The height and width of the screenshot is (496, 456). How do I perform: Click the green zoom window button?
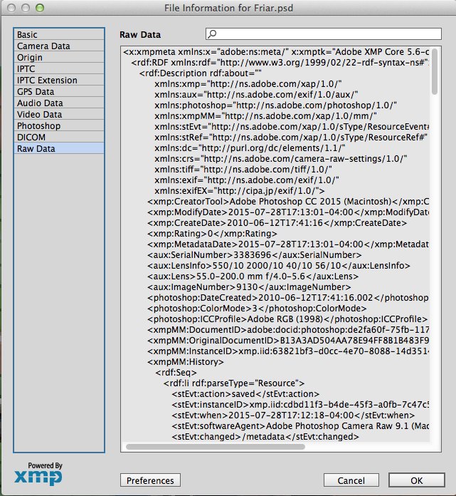[x=40, y=8]
